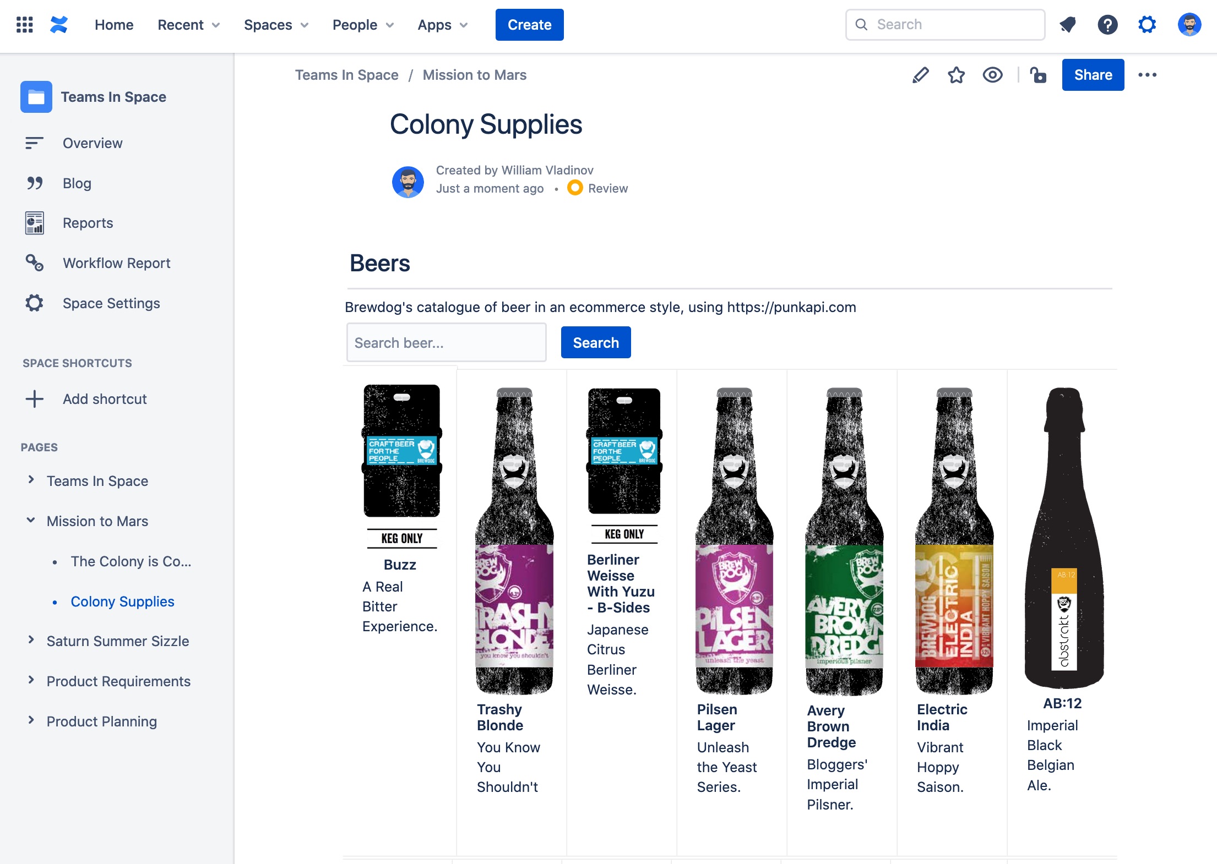Expand the Saturn Summer Sizzle page tree

tap(31, 641)
